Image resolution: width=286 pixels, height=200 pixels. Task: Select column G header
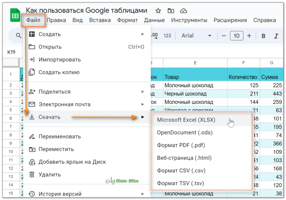pos(271,63)
